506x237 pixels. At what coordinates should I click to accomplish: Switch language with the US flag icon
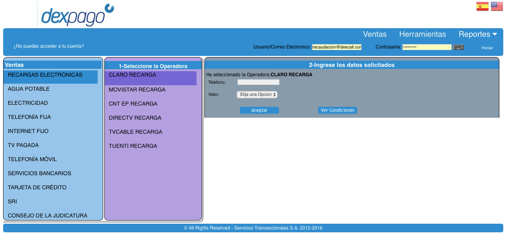[497, 6]
